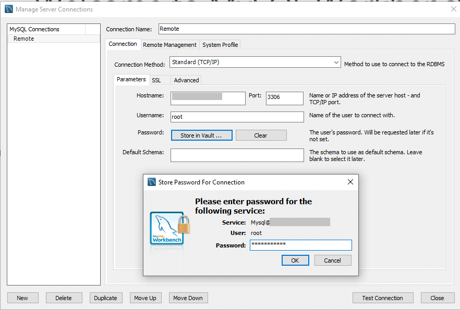460x310 pixels.
Task: Select the Remote connection in the list
Action: tap(54, 39)
